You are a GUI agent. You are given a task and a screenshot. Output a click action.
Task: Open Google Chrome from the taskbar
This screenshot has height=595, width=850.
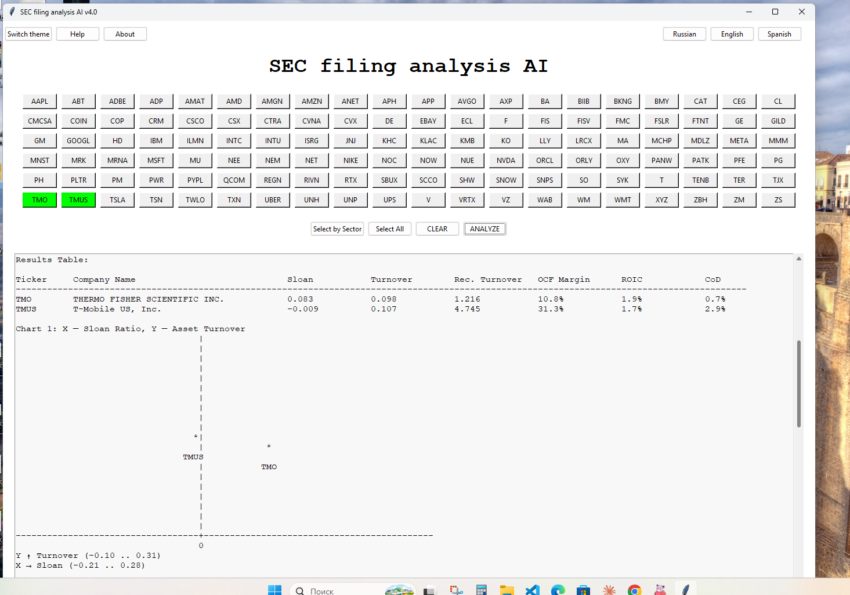point(634,590)
